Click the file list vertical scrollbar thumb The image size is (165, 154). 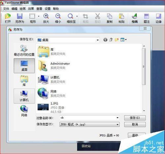[144, 67]
